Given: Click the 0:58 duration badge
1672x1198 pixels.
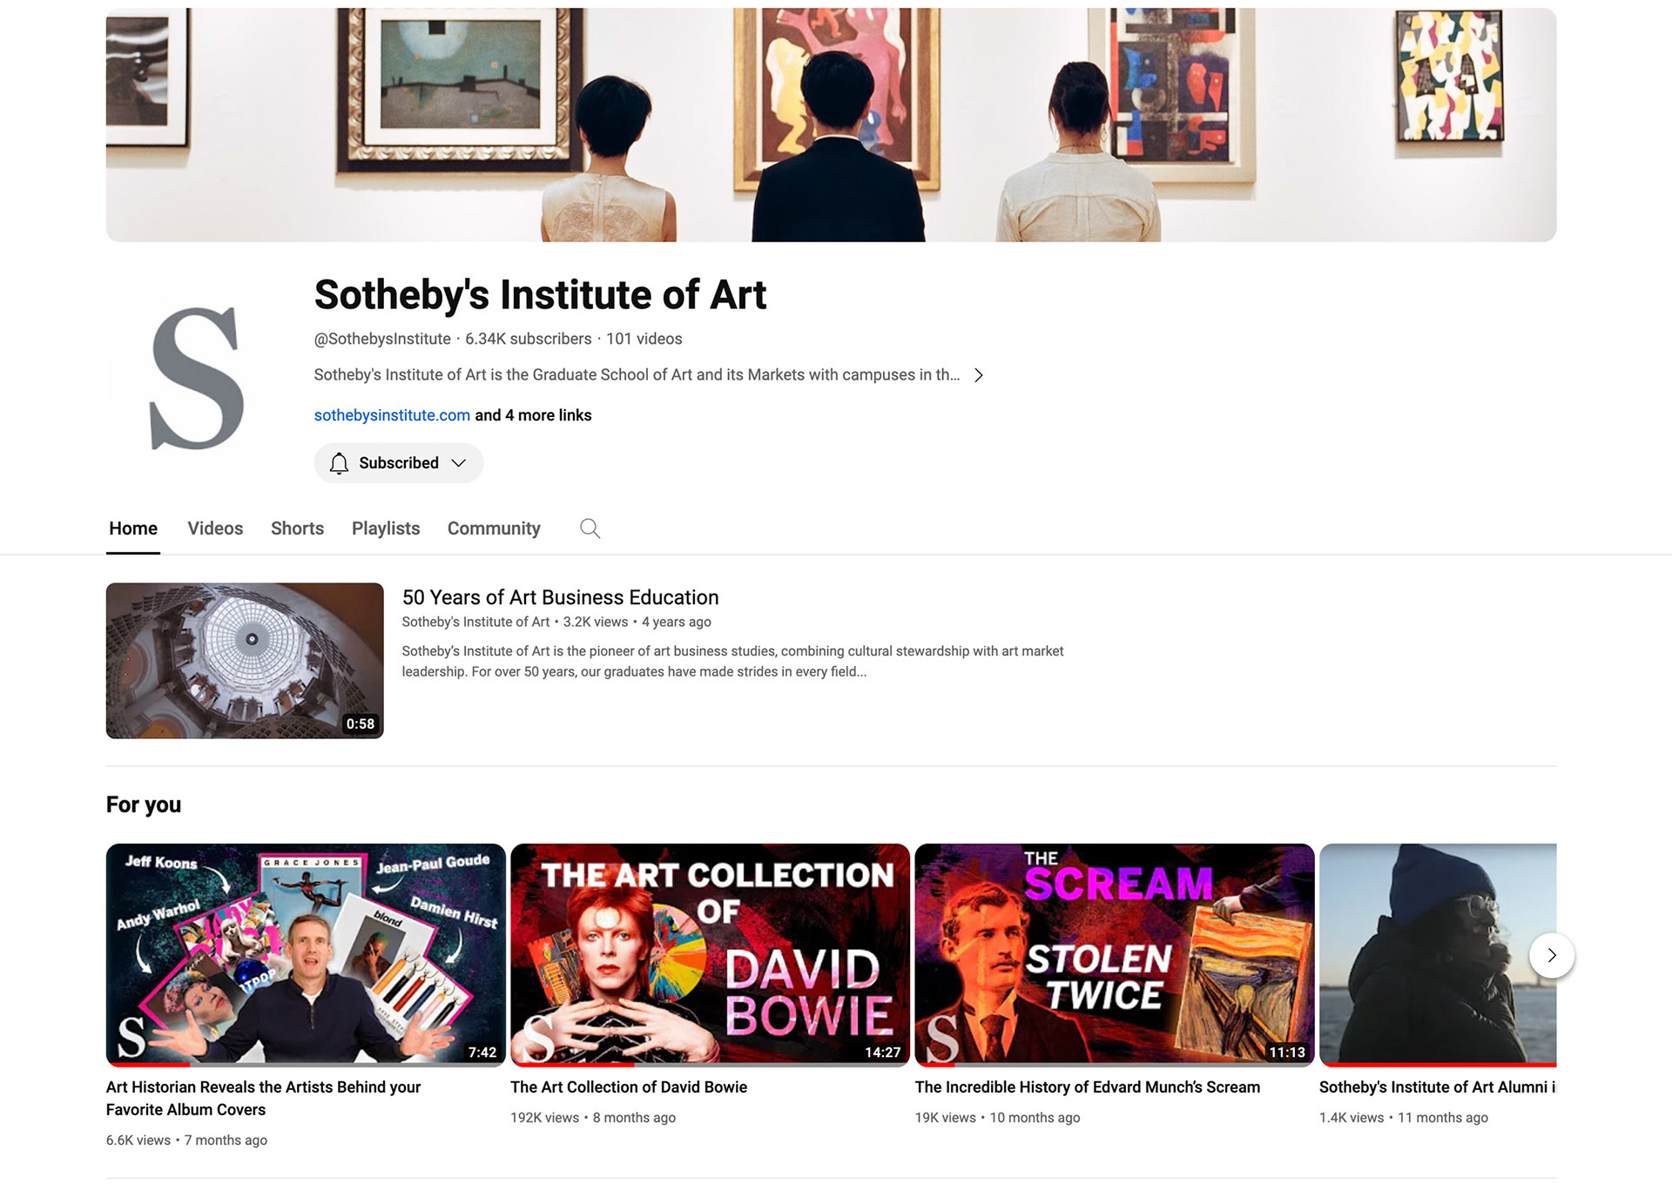Looking at the screenshot, I should pos(361,724).
